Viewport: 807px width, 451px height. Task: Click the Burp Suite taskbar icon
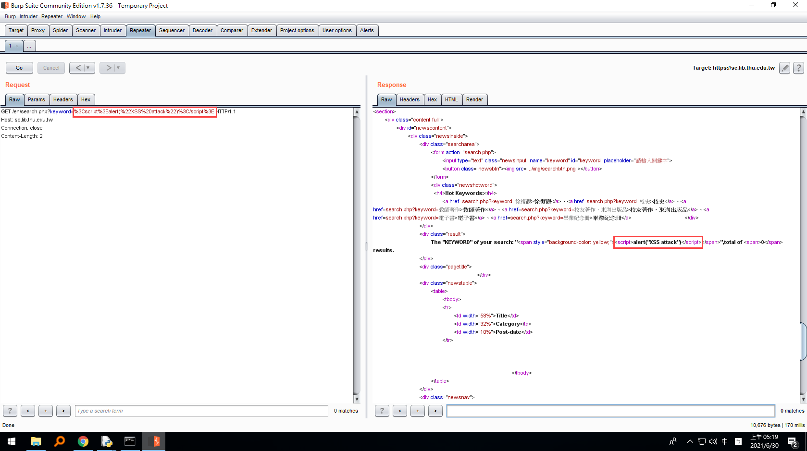point(154,441)
